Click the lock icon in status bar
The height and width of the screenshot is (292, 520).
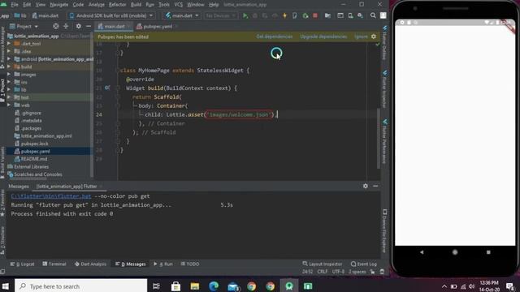click(x=372, y=272)
